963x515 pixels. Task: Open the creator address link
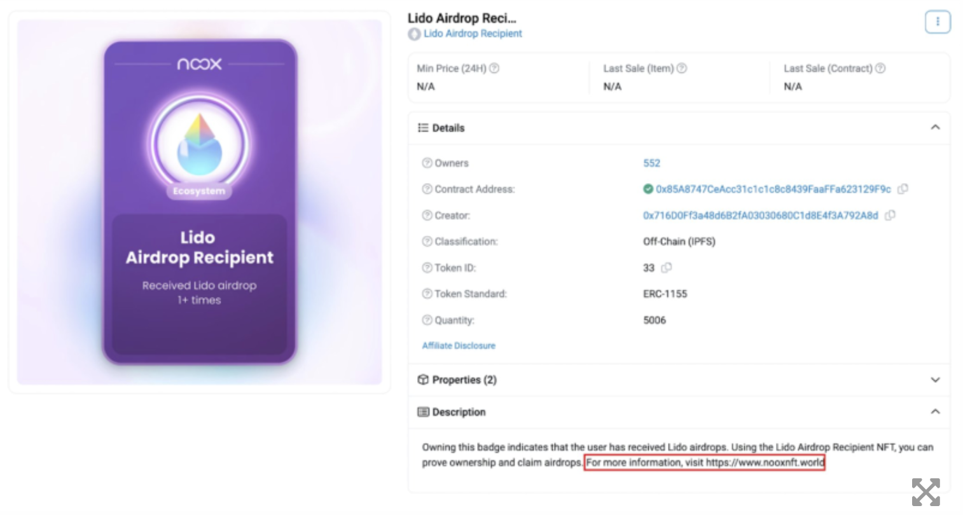760,216
